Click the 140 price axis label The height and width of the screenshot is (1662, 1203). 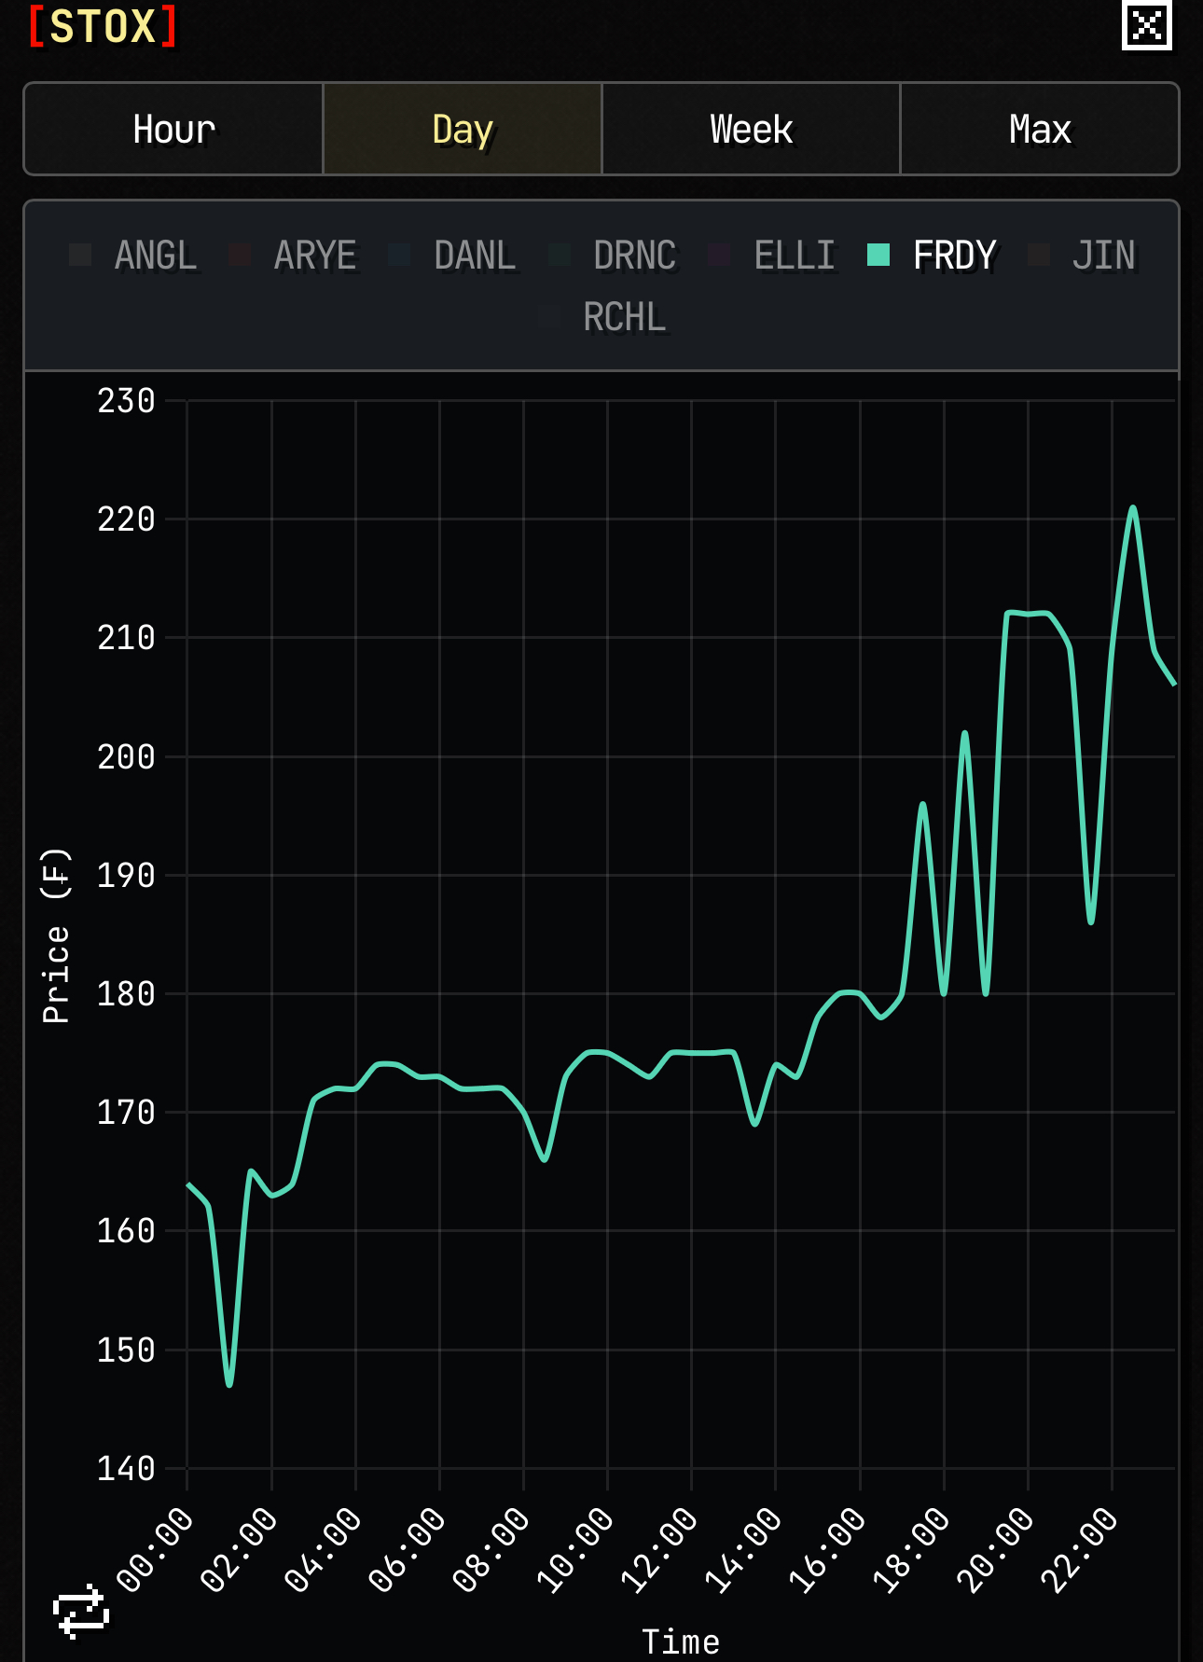click(x=126, y=1469)
